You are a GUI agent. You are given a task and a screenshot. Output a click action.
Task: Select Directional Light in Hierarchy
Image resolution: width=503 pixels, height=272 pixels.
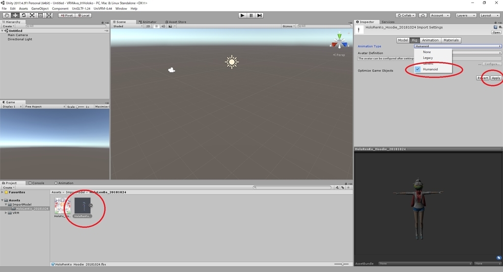tap(20, 39)
